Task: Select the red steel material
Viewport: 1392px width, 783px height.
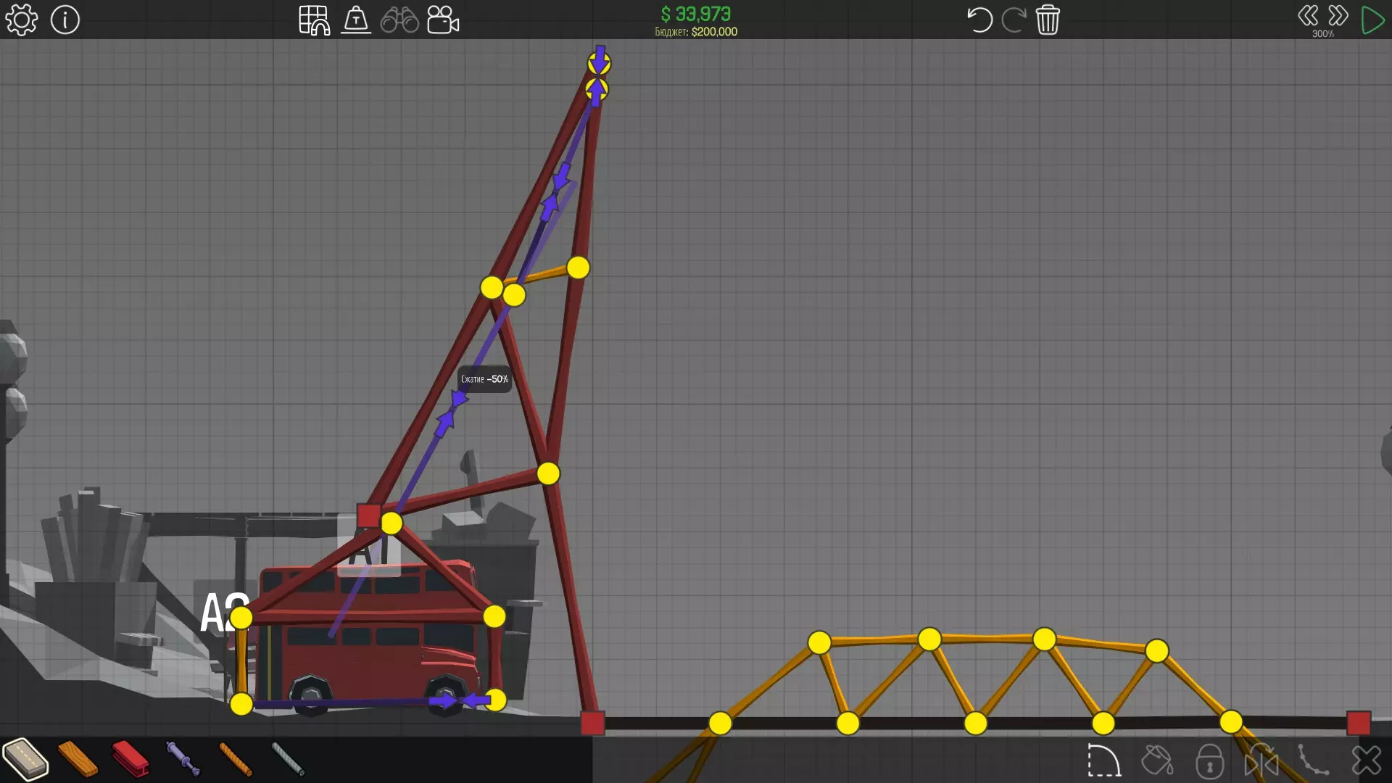Action: [x=130, y=759]
